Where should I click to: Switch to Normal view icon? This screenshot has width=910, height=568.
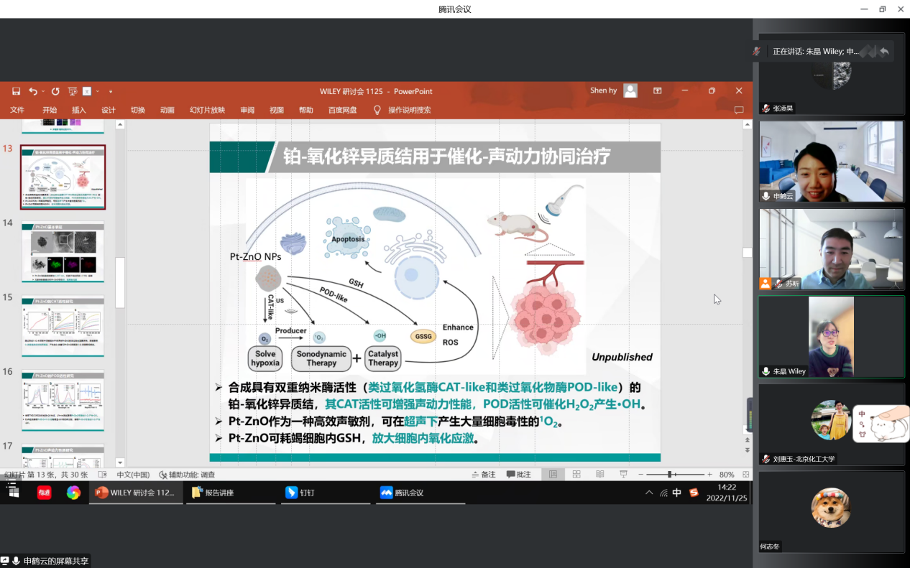553,475
